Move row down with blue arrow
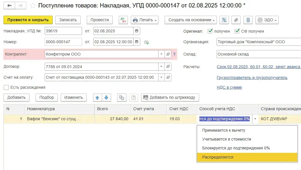Viewport: 301px width, 170px height. pos(106,98)
